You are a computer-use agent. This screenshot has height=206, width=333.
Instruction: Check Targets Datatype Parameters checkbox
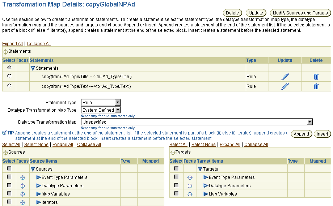click(176, 185)
